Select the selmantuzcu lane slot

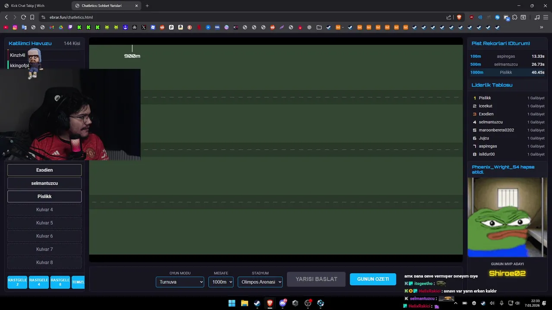(x=44, y=183)
